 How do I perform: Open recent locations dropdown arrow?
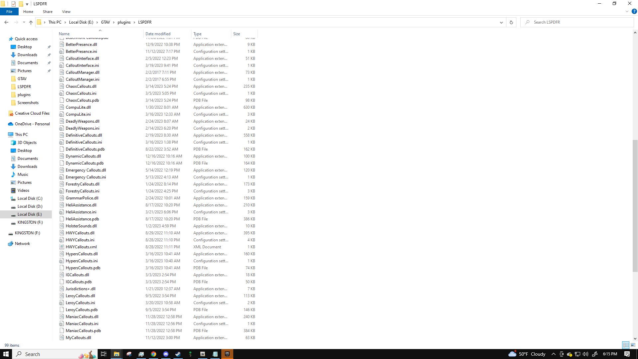(24, 22)
